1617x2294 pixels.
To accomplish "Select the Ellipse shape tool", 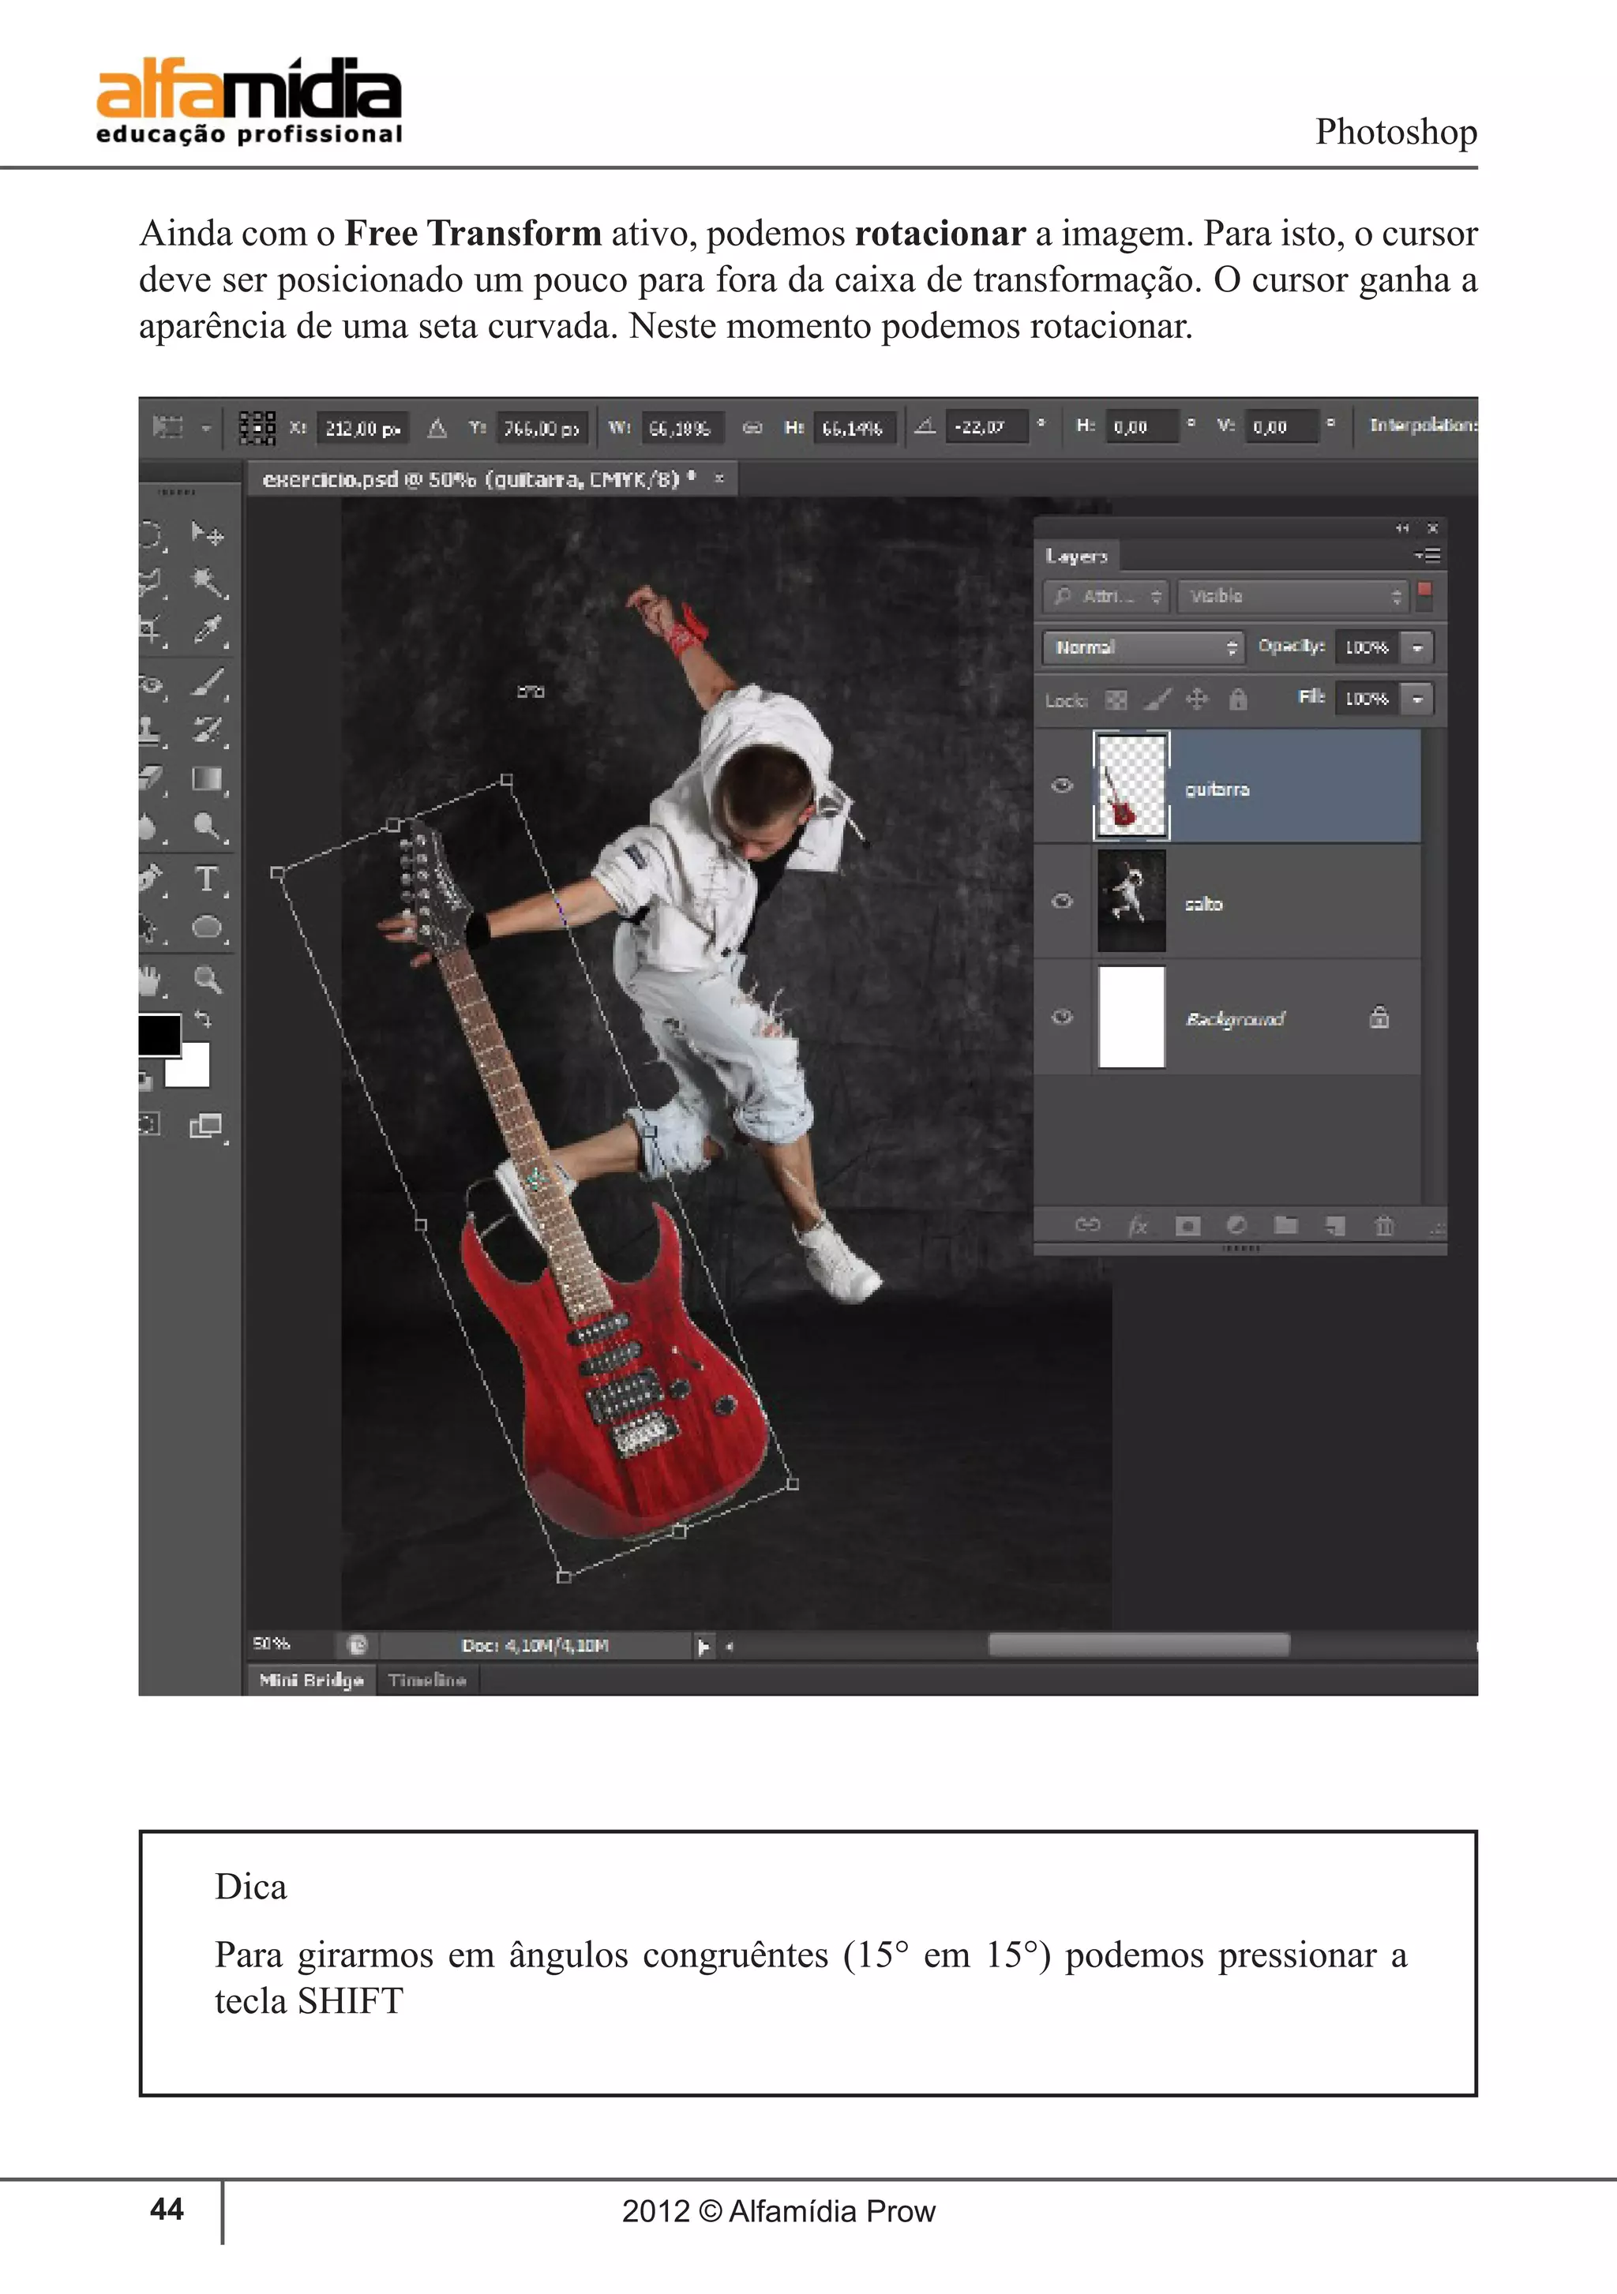I will click(x=207, y=928).
